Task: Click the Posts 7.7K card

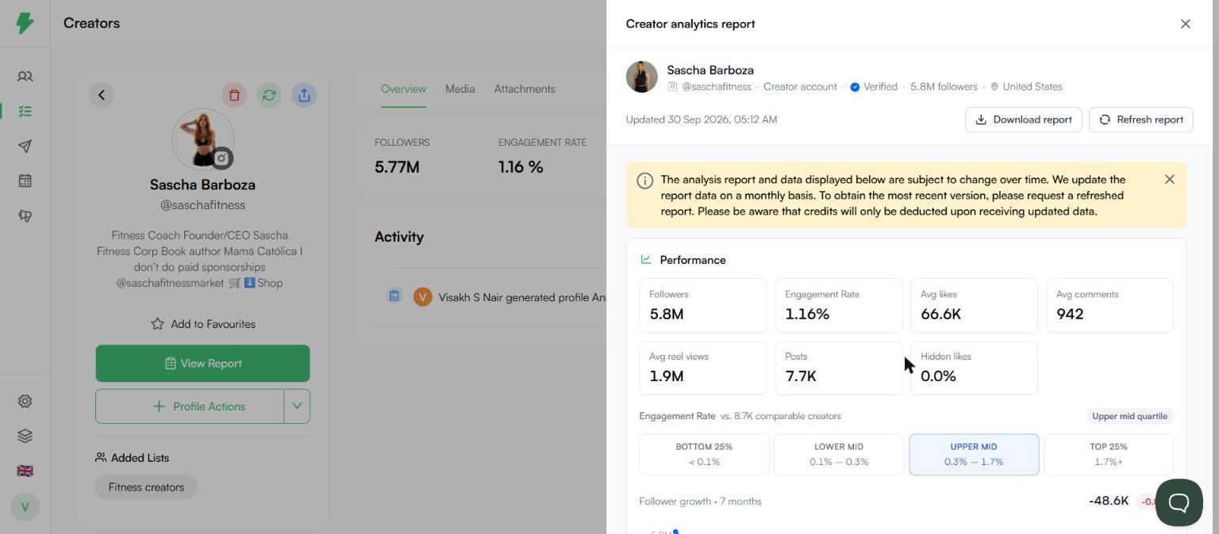Action: (x=839, y=368)
